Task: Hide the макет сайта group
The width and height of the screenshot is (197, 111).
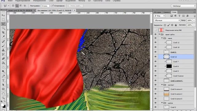Action: pos(155,34)
